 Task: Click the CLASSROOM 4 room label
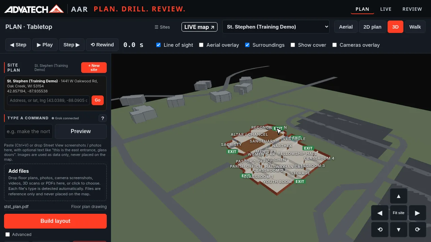[x=319, y=158]
